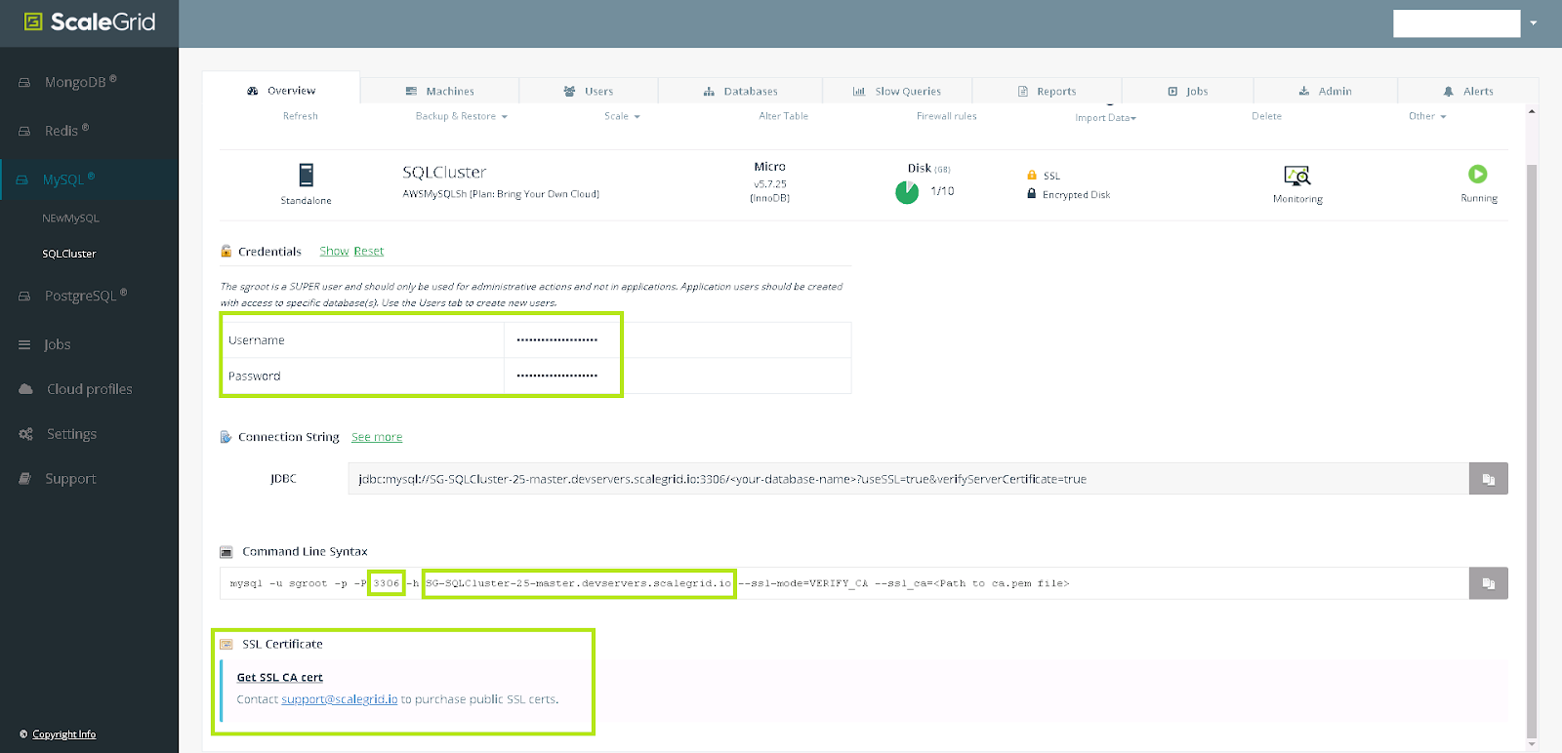The image size is (1562, 753).
Task: Click the Settings gears icon
Action: [x=25, y=434]
